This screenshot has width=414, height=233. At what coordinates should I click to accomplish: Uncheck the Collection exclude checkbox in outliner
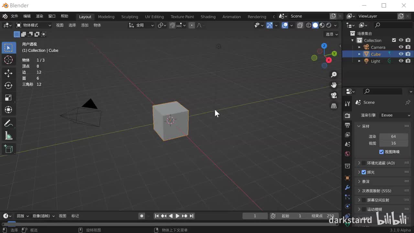click(x=394, y=40)
